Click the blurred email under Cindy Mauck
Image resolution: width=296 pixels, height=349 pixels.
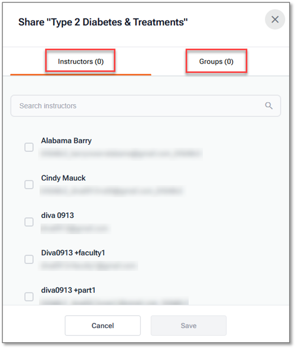click(x=111, y=191)
